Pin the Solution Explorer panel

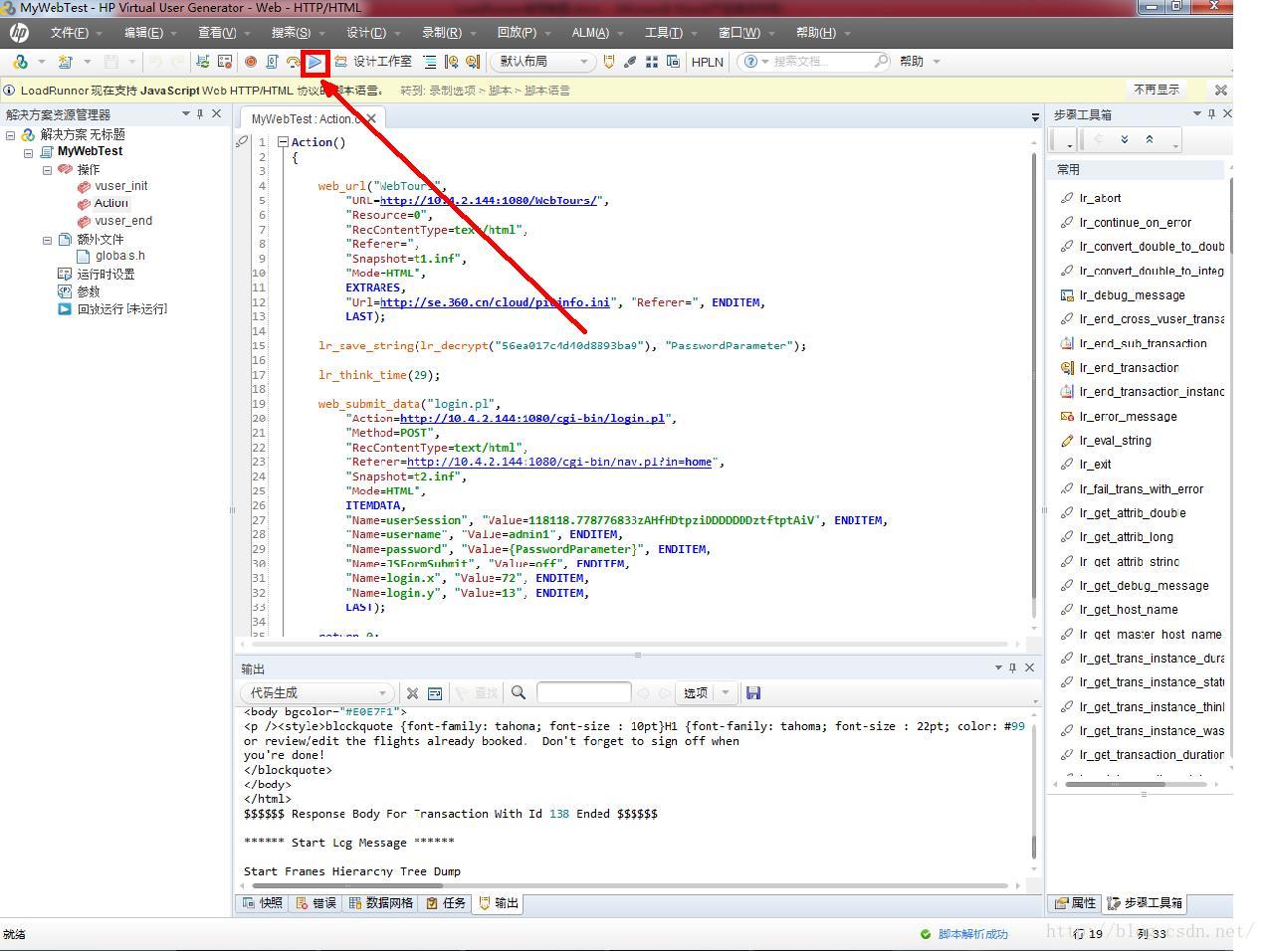200,114
